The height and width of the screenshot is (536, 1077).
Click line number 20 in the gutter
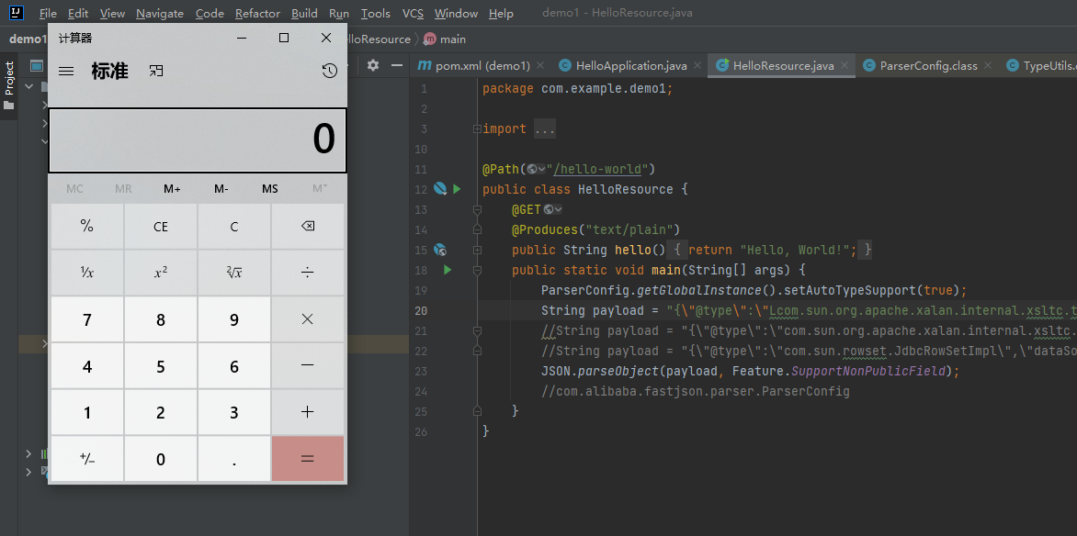click(x=420, y=311)
